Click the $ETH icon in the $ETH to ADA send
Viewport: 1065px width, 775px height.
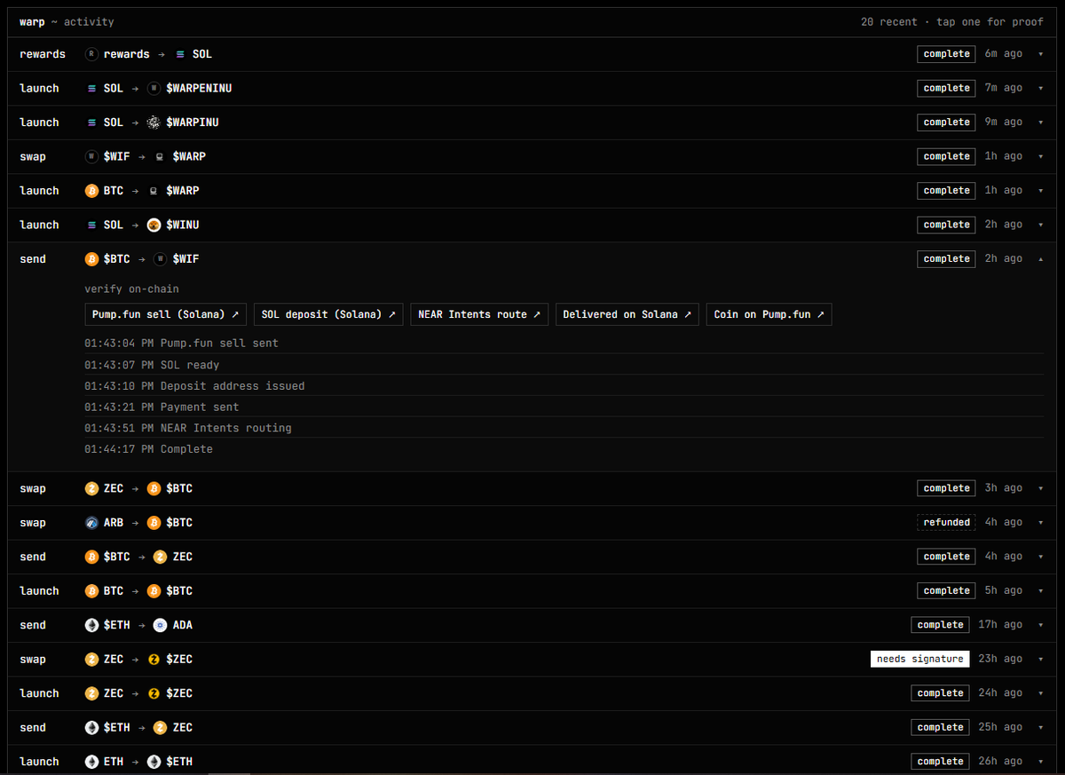click(x=91, y=625)
